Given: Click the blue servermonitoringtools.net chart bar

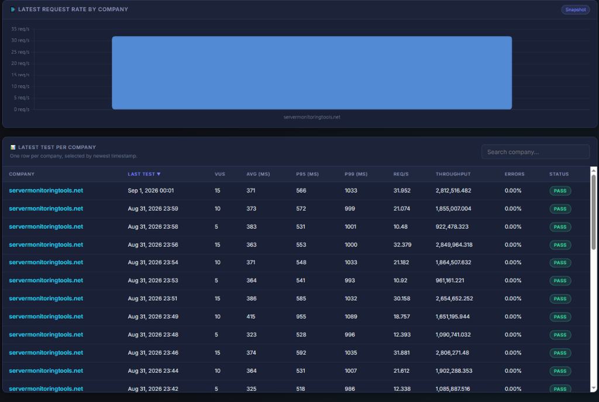Looking at the screenshot, I should 312,73.
